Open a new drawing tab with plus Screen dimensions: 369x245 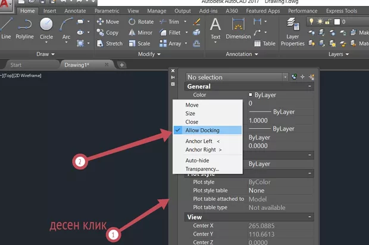(122, 64)
